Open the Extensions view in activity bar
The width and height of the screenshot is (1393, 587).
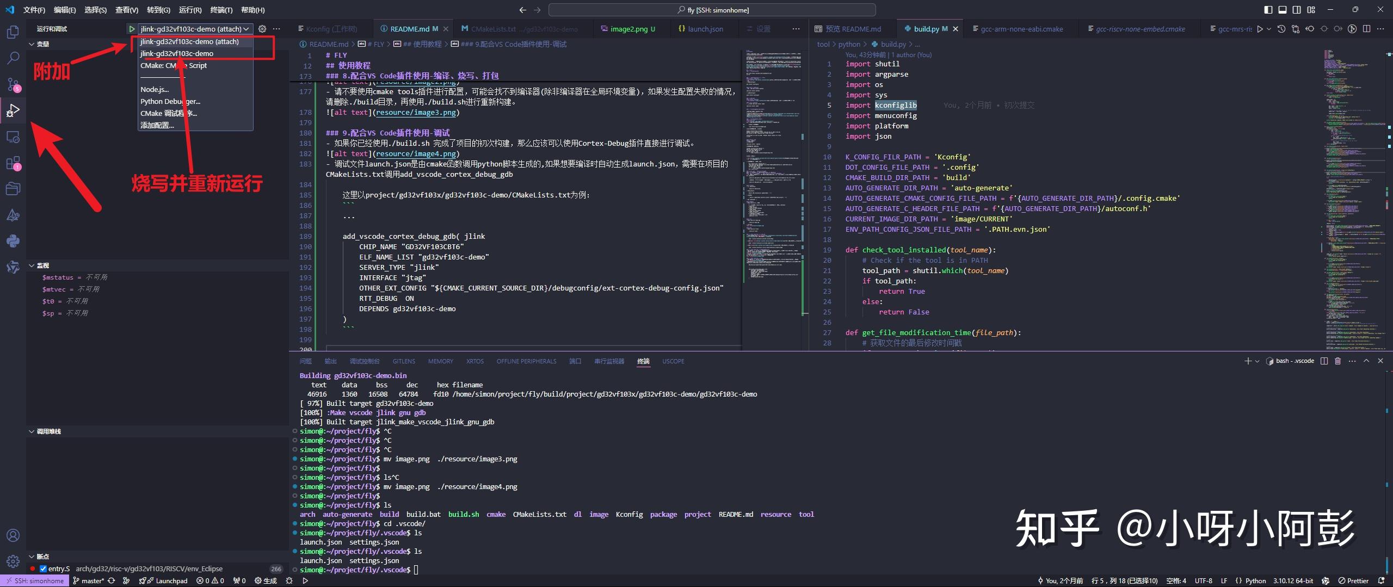click(12, 163)
